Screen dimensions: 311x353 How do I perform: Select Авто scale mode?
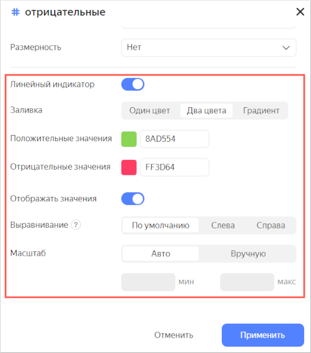click(160, 254)
